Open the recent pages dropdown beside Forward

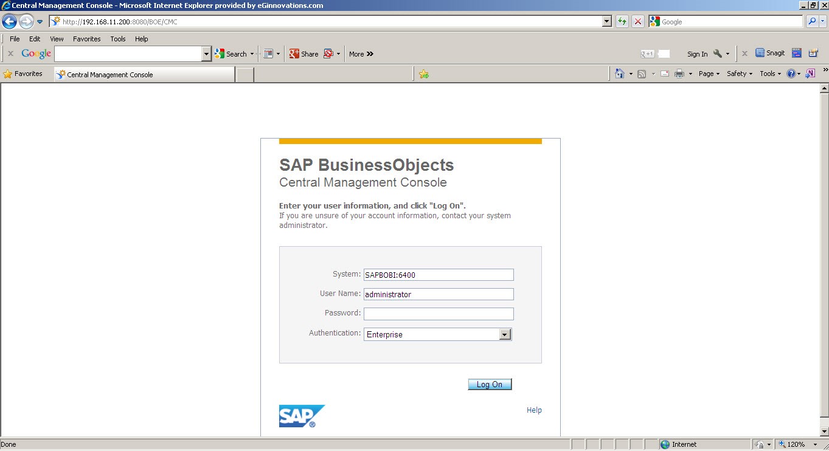click(x=40, y=22)
